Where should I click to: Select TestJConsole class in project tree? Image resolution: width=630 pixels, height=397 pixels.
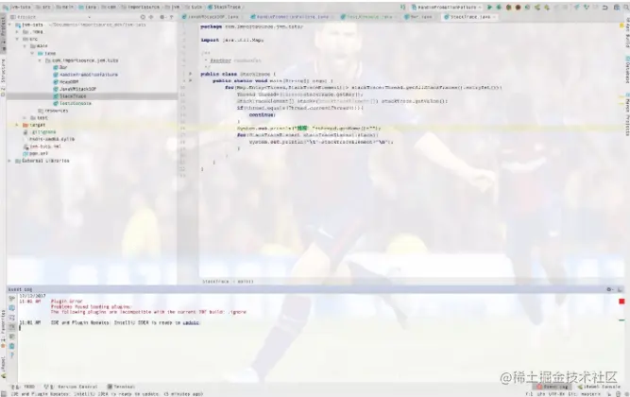tap(72, 103)
